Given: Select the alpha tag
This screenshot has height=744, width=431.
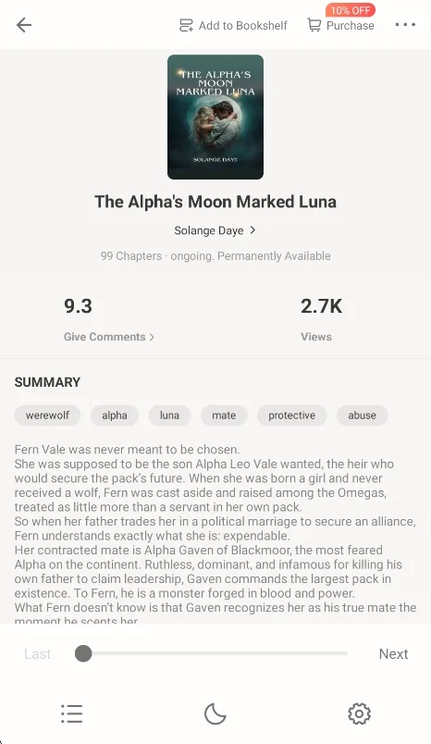Looking at the screenshot, I should 115,415.
